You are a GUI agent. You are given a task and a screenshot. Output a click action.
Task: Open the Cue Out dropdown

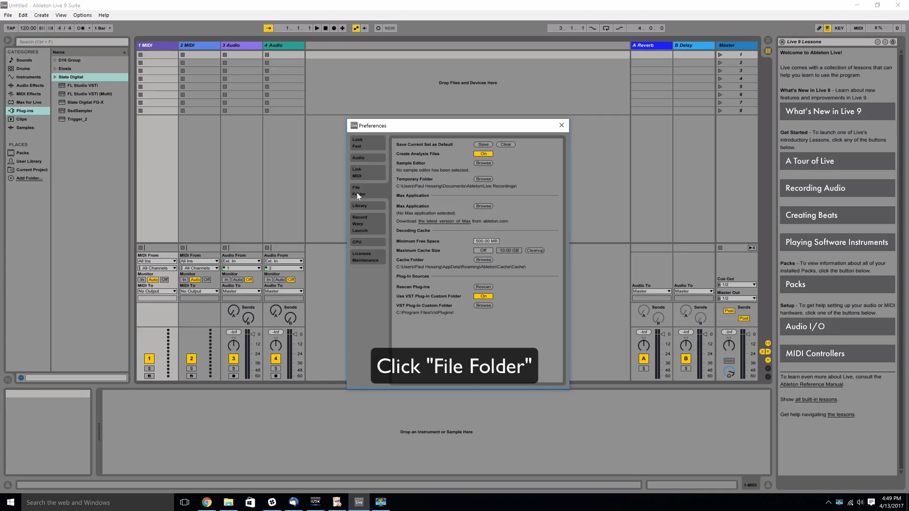click(736, 285)
